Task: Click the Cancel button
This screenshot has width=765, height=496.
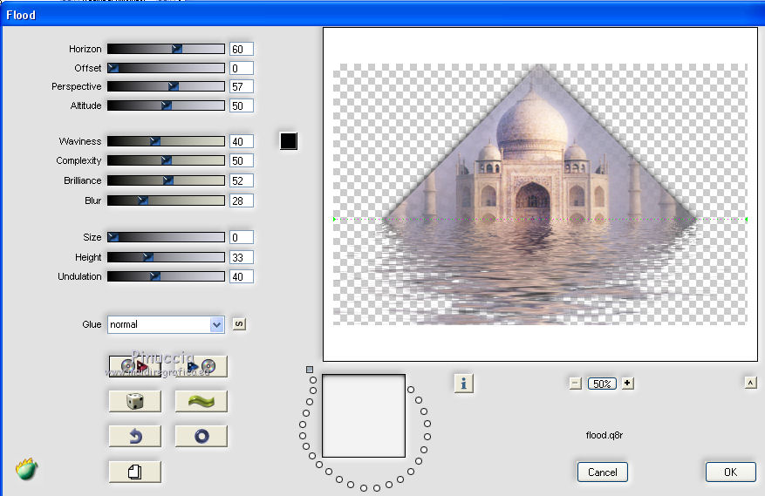Action: [602, 472]
